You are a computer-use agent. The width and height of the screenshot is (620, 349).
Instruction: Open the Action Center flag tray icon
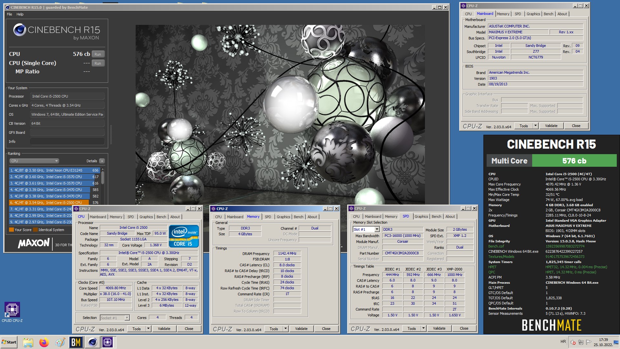pos(588,342)
